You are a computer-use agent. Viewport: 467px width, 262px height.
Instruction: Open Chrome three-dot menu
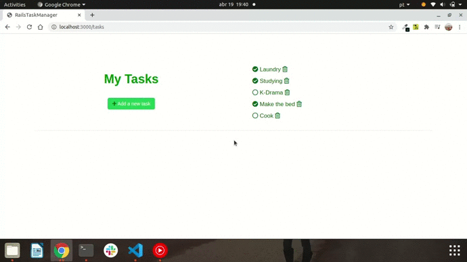(460, 27)
